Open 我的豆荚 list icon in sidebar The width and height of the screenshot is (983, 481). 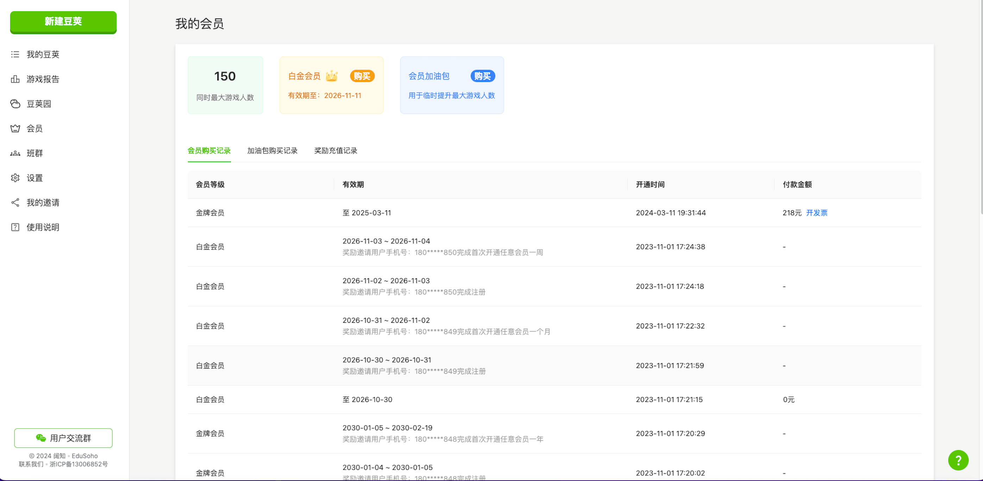pos(15,54)
